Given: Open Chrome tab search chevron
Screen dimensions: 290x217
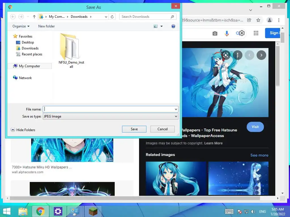Looking at the screenshot, I should 251,10.
